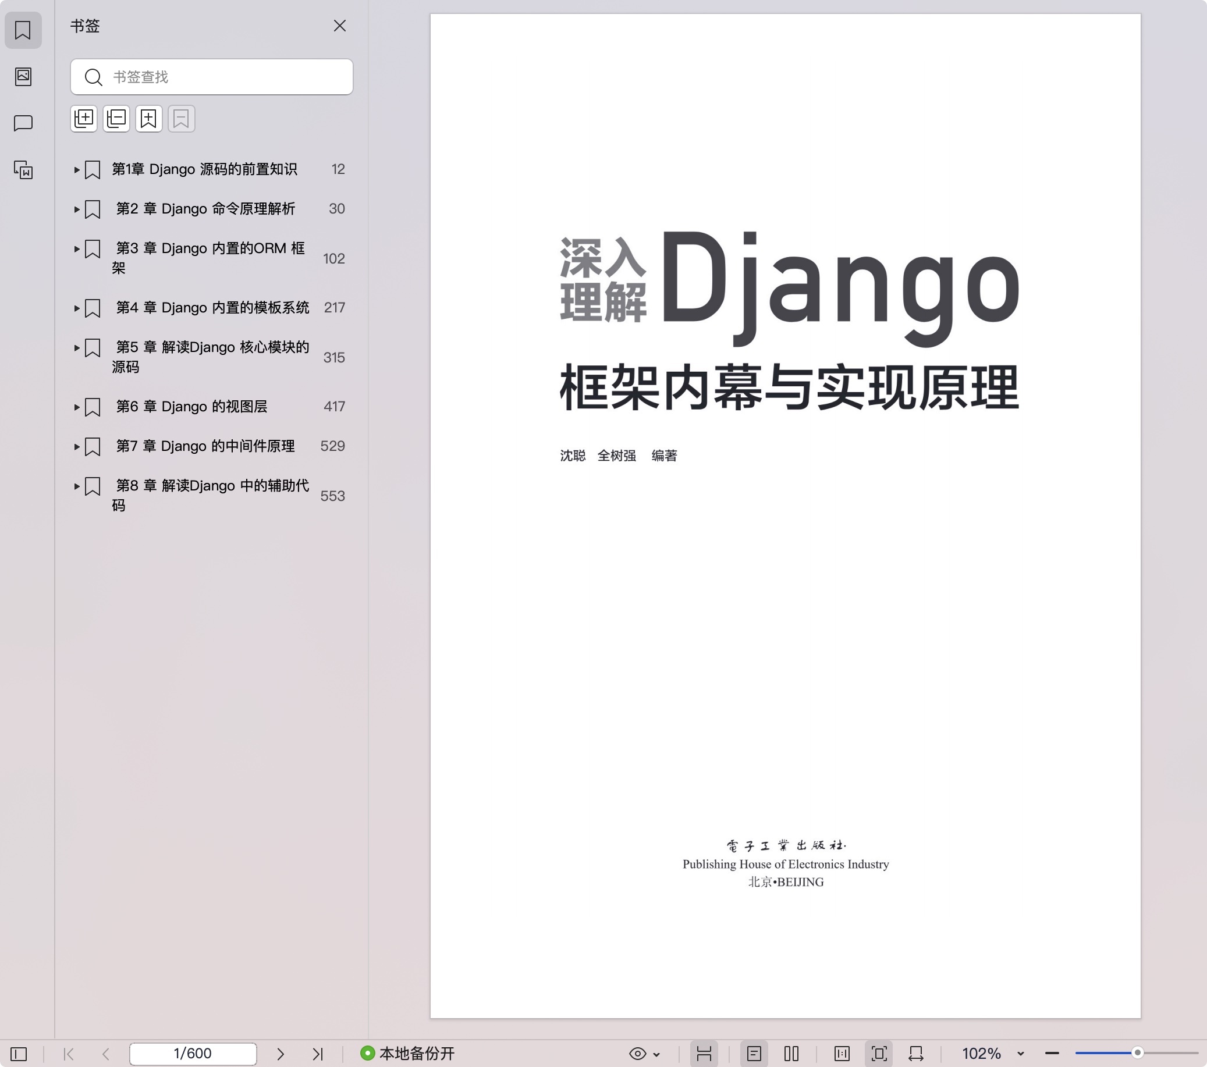This screenshot has width=1207, height=1067.
Task: Fit page to window
Action: [x=879, y=1054]
